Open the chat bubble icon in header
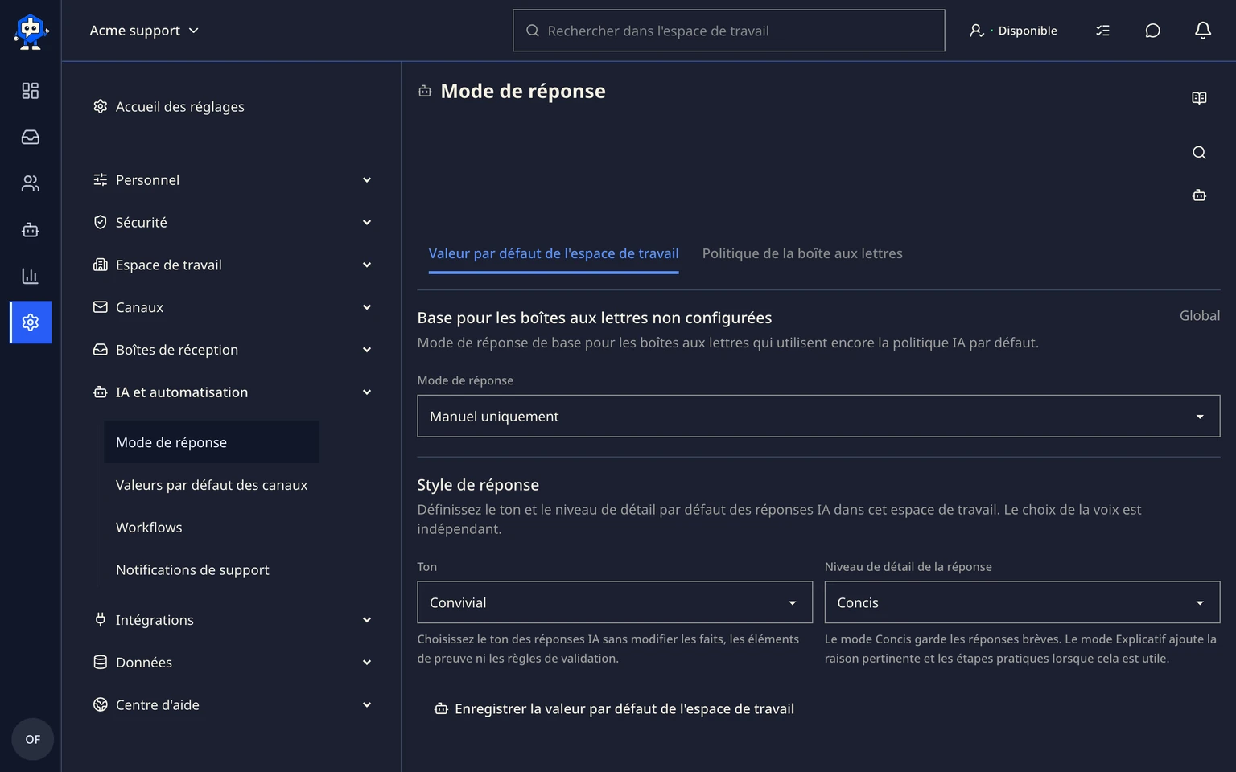Viewport: 1236px width, 772px height. 1152,31
